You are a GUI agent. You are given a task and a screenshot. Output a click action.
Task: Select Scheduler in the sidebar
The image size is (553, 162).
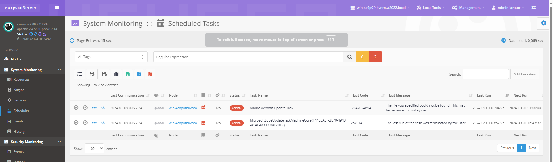pos(21,111)
